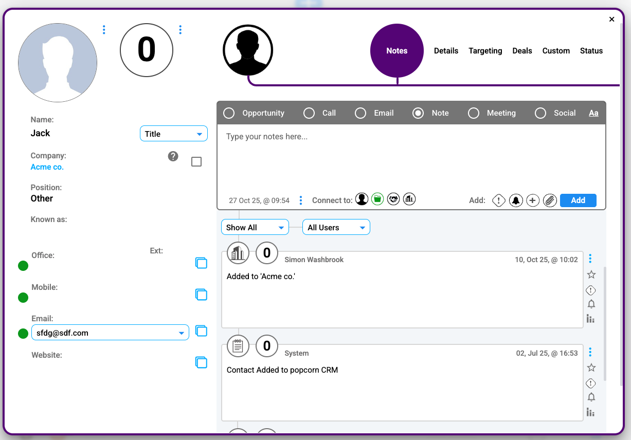Open the Title dropdown
This screenshot has width=631, height=440.
coord(173,134)
